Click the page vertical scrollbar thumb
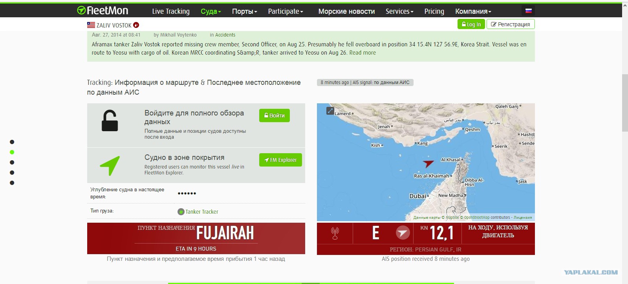Image resolution: width=628 pixels, height=284 pixels. (625, 103)
